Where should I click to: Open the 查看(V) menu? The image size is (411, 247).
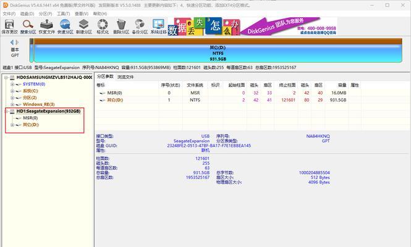[82, 14]
